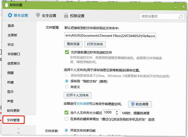
Task: Select the 自定义 radio button
Action: click(67, 87)
